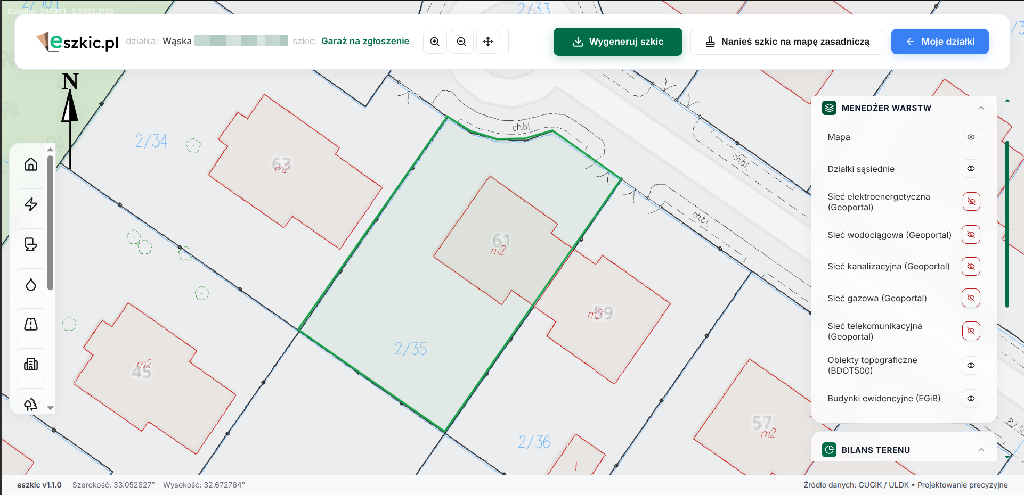Hide the Budynki ewidencyjne (EGiB) layer

click(x=971, y=398)
